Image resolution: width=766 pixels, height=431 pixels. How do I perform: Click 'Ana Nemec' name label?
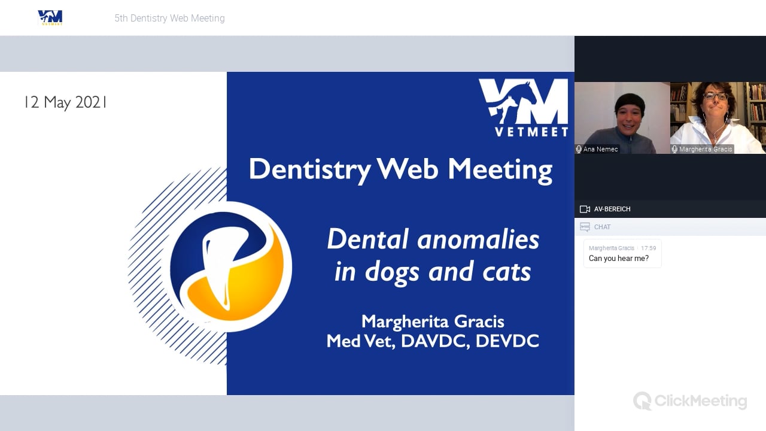coord(601,149)
